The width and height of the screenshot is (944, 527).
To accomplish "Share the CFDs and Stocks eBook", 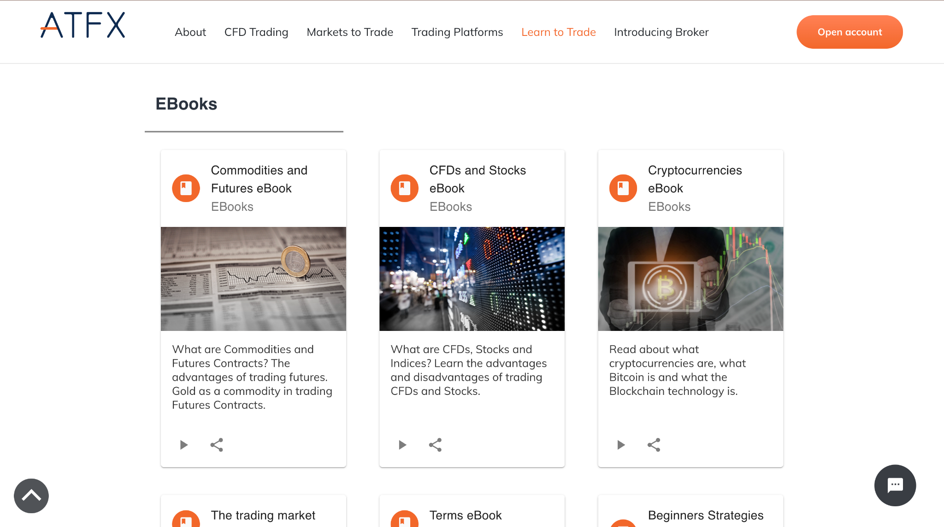I will point(435,445).
